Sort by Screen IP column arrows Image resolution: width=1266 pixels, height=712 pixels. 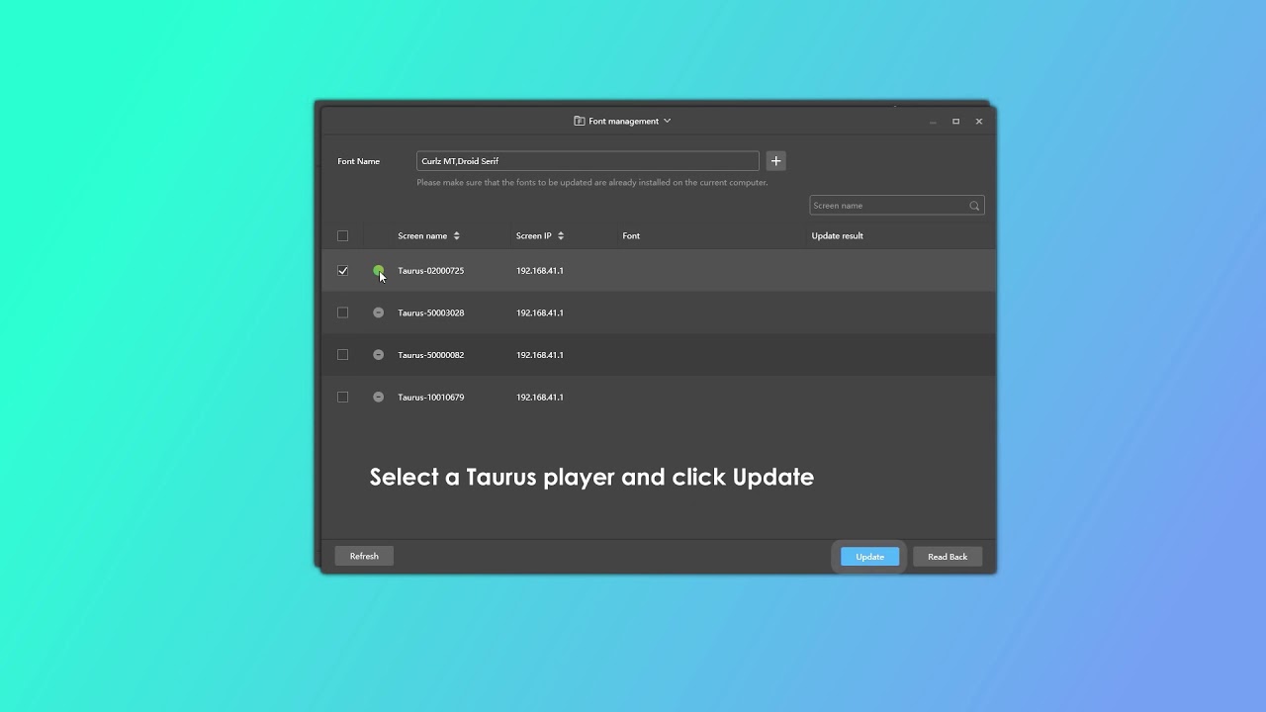(561, 236)
